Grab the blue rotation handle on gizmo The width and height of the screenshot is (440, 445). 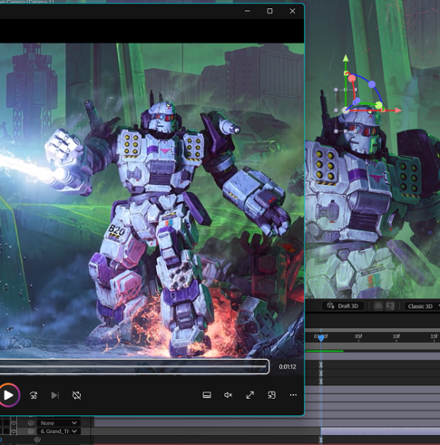point(372,84)
